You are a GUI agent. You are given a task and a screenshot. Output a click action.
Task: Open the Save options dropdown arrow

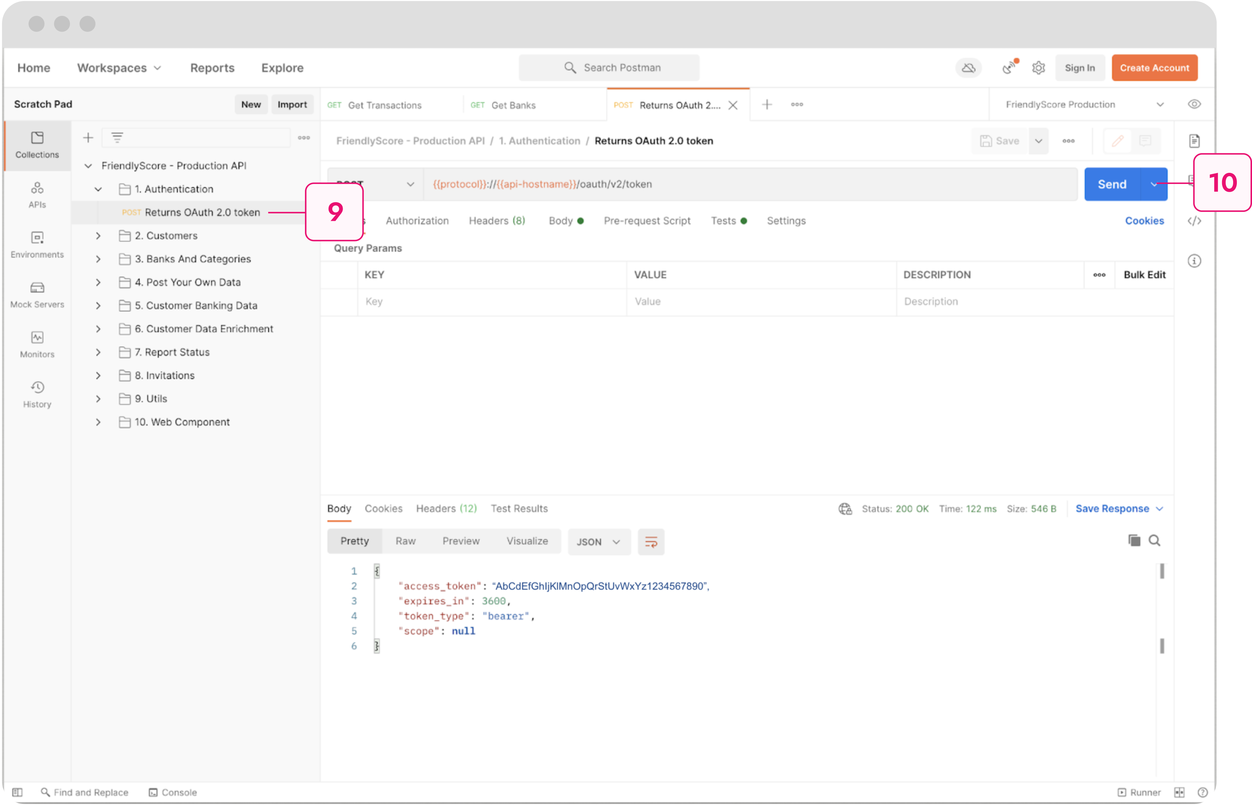point(1039,141)
